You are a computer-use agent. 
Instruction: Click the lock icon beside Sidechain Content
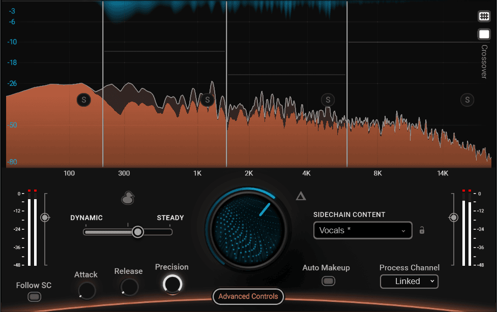422,230
